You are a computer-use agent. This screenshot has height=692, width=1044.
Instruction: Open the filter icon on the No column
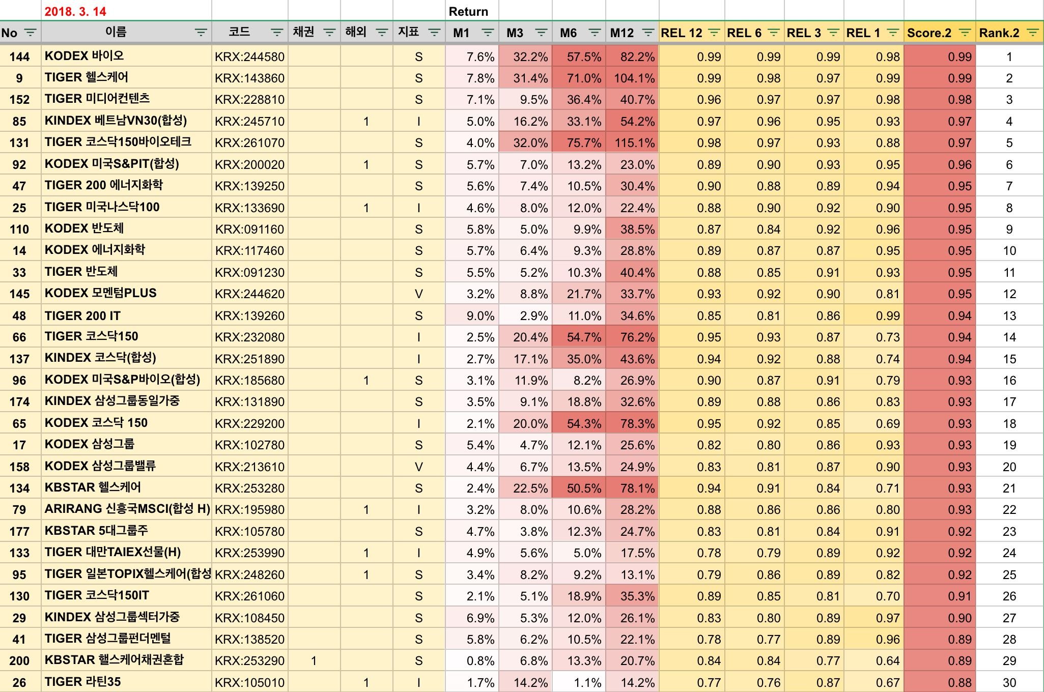click(x=31, y=33)
